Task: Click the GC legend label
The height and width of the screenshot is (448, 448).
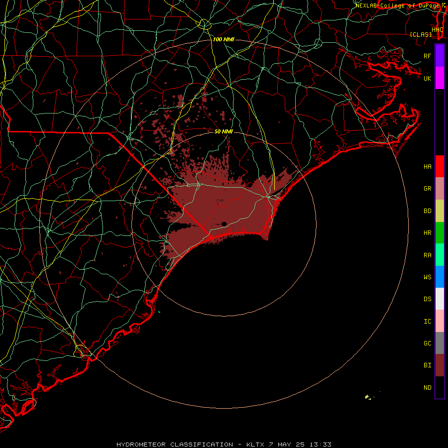Action: (x=428, y=343)
